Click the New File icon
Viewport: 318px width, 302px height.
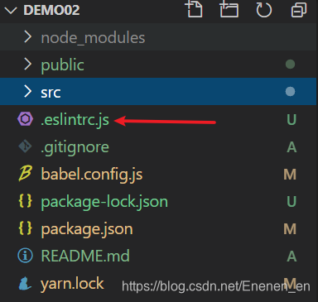pos(194,9)
